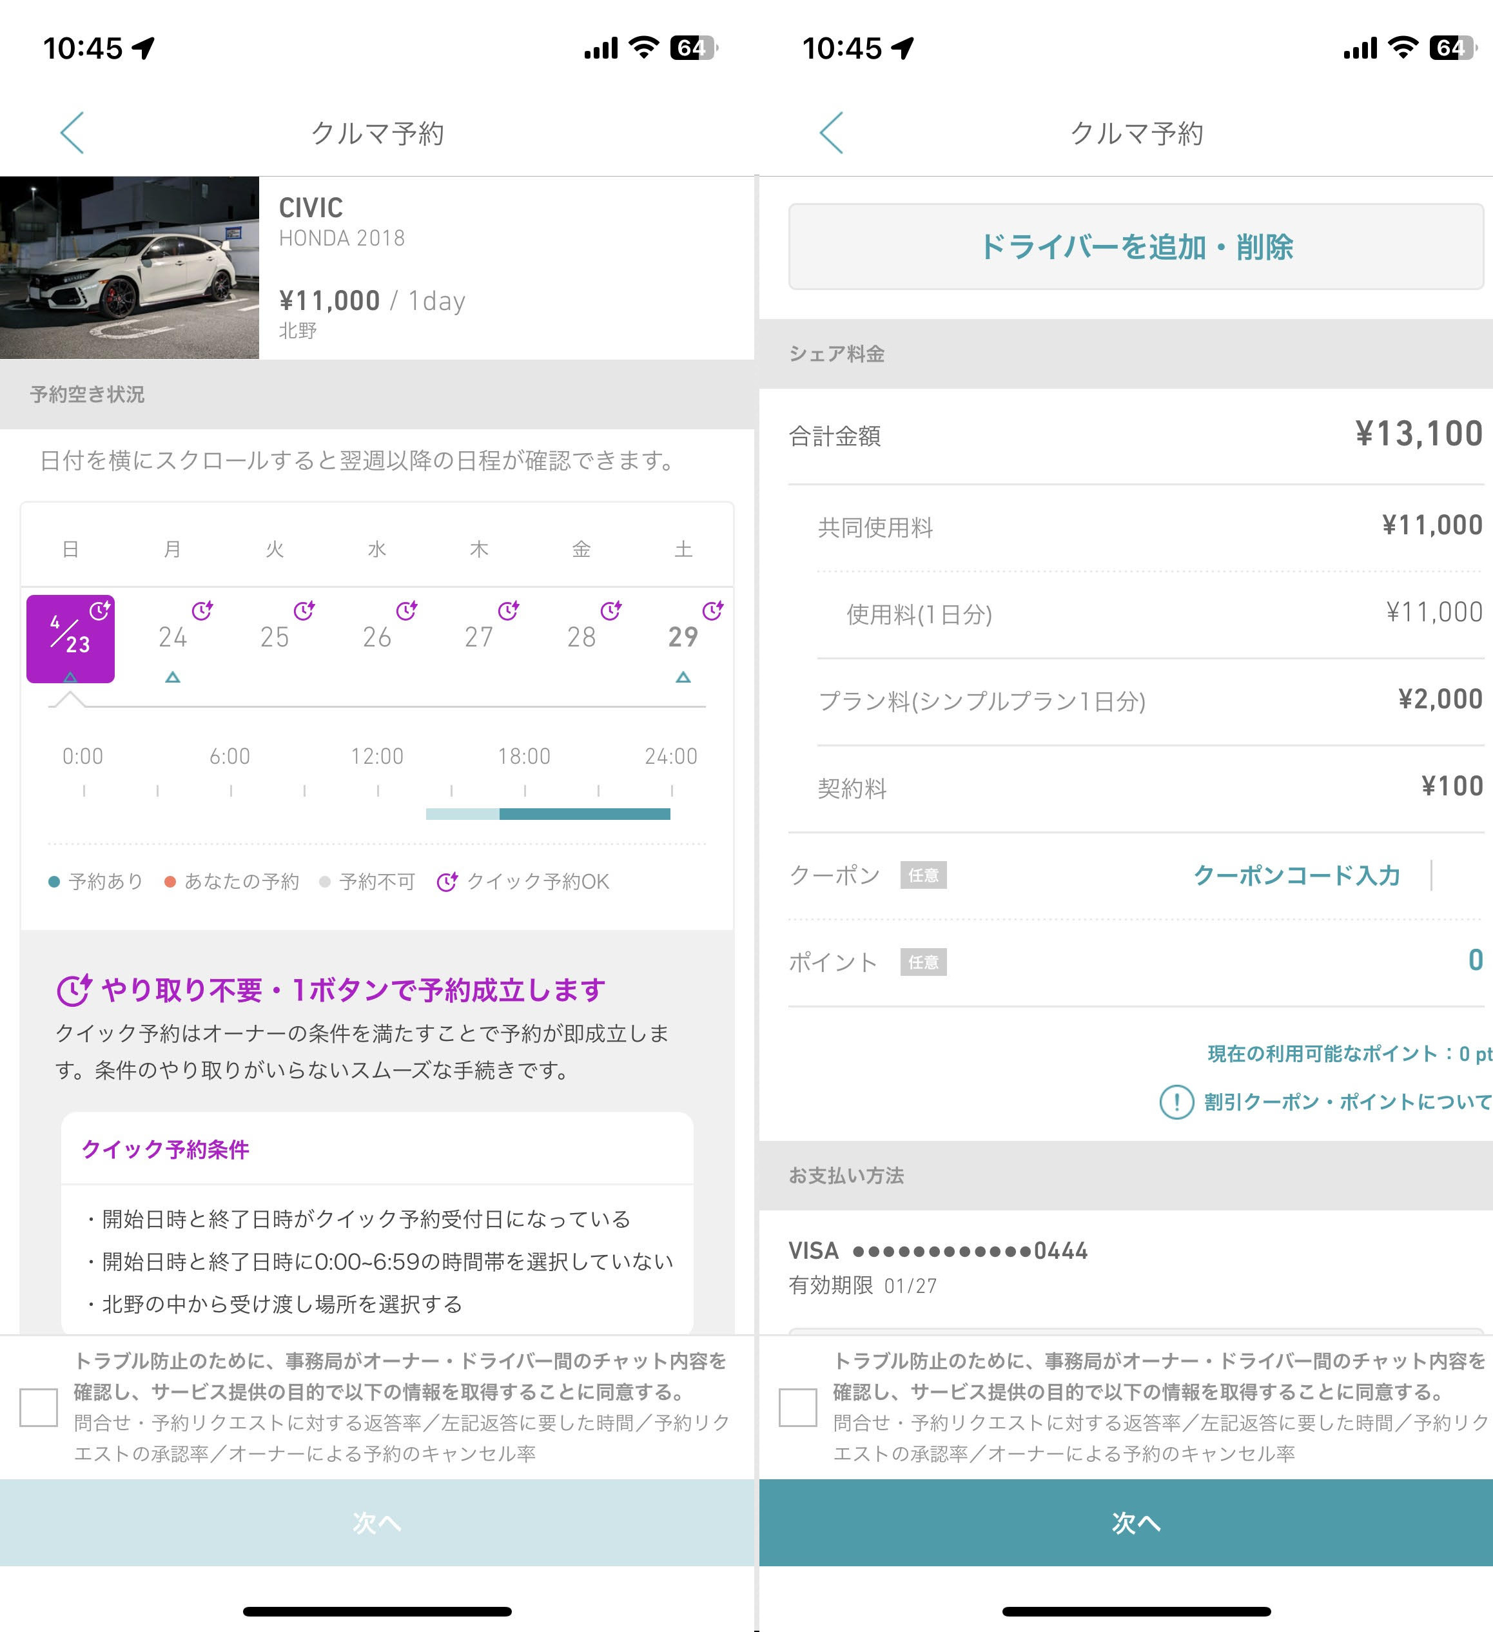This screenshot has width=1493, height=1632.
Task: Tap the ポイント value 0 field
Action: tap(1475, 961)
